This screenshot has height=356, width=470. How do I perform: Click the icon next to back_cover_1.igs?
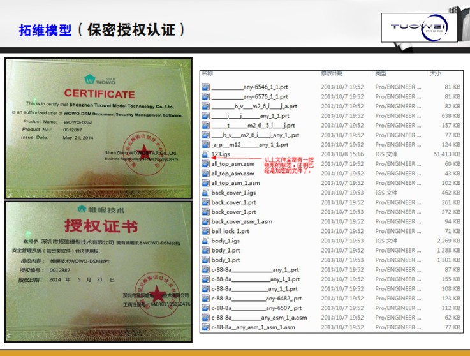206,193
